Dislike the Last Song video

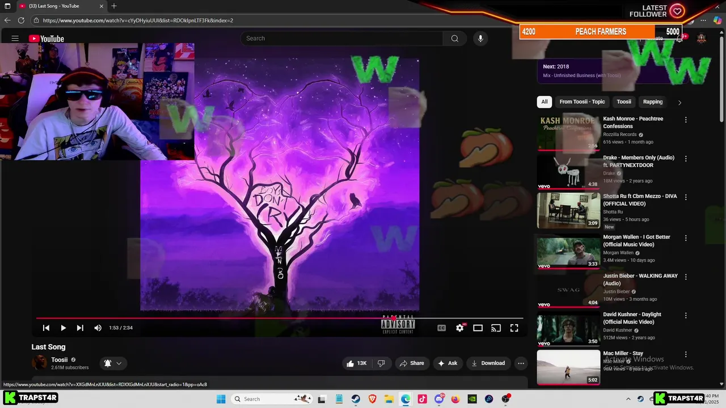pyautogui.click(x=382, y=363)
